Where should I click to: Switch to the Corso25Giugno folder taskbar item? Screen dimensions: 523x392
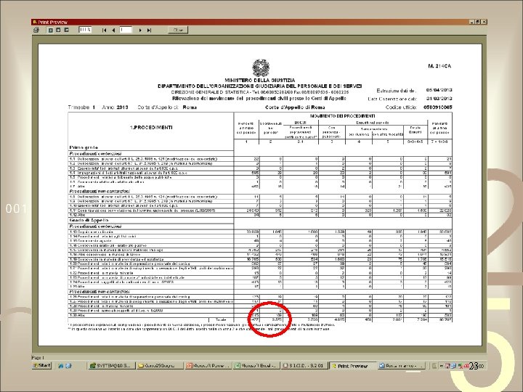160,366
